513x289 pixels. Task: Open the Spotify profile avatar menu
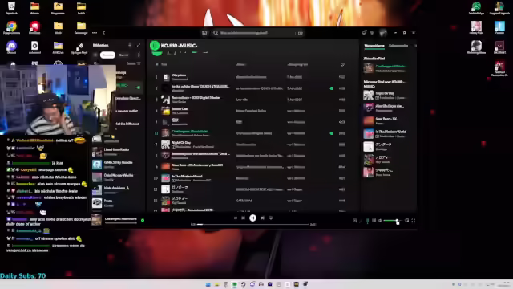point(383,33)
